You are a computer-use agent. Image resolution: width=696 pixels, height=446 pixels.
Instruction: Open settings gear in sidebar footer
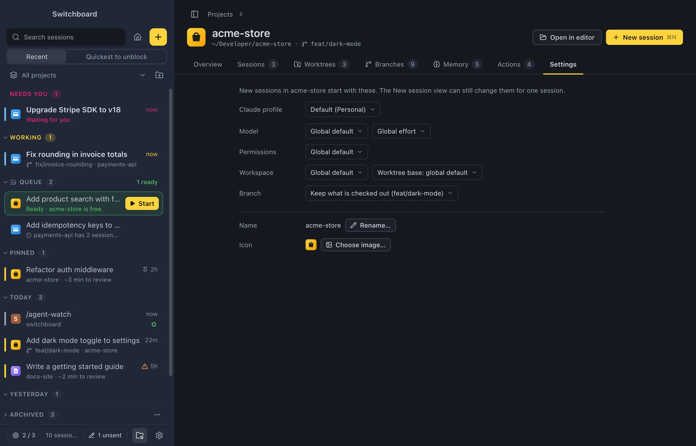159,435
